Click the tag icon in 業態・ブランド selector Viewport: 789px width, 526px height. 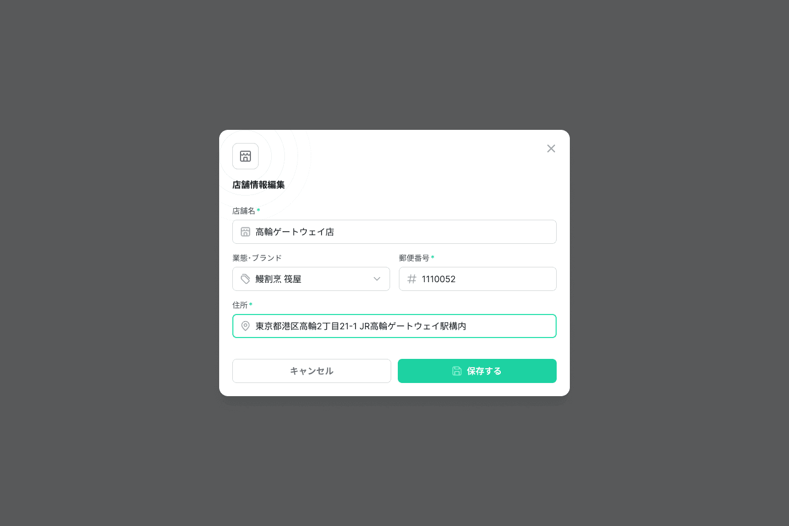(x=245, y=279)
